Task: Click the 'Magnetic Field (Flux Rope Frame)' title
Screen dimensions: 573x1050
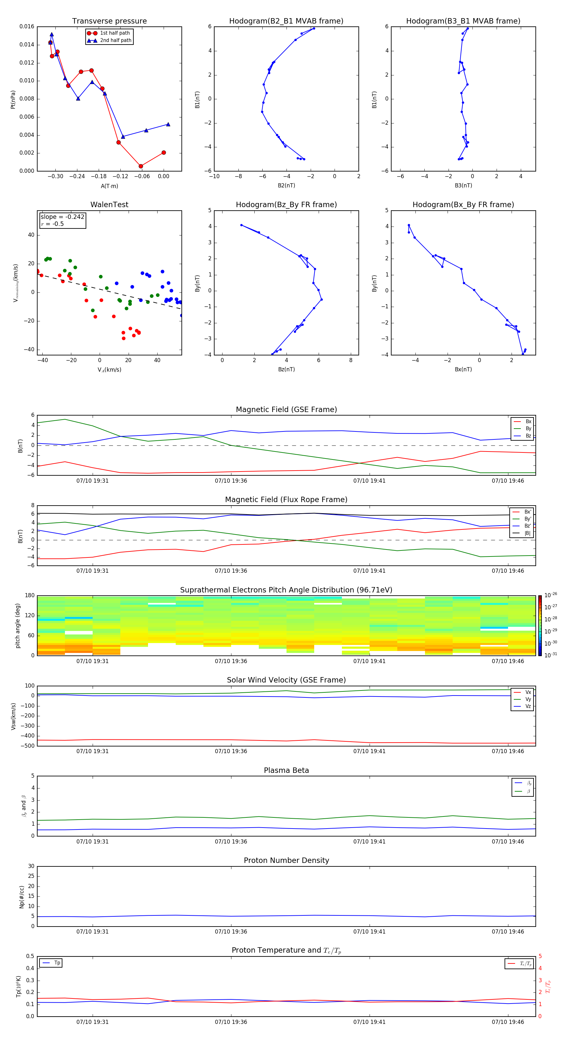Action: (x=286, y=500)
